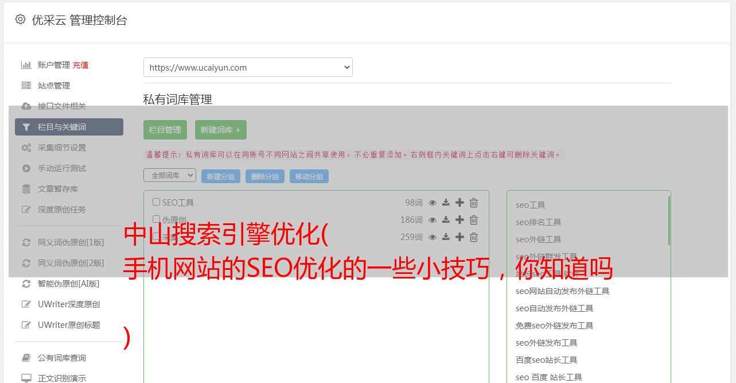Click the trash icon in the 186词 row

coord(474,220)
